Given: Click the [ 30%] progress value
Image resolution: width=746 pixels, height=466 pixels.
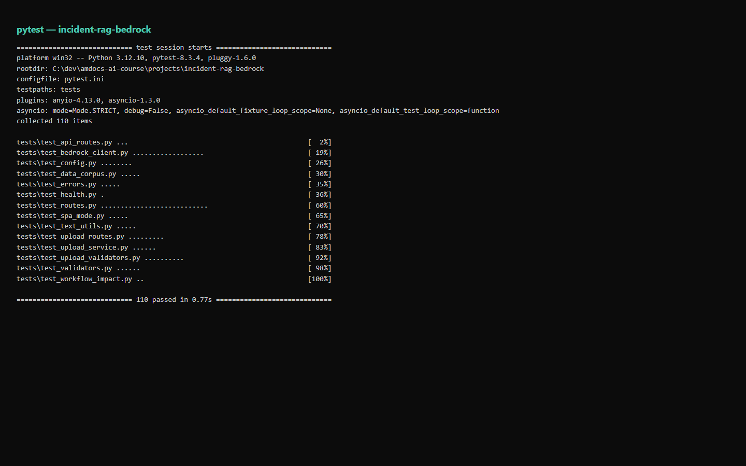Looking at the screenshot, I should click(320, 174).
